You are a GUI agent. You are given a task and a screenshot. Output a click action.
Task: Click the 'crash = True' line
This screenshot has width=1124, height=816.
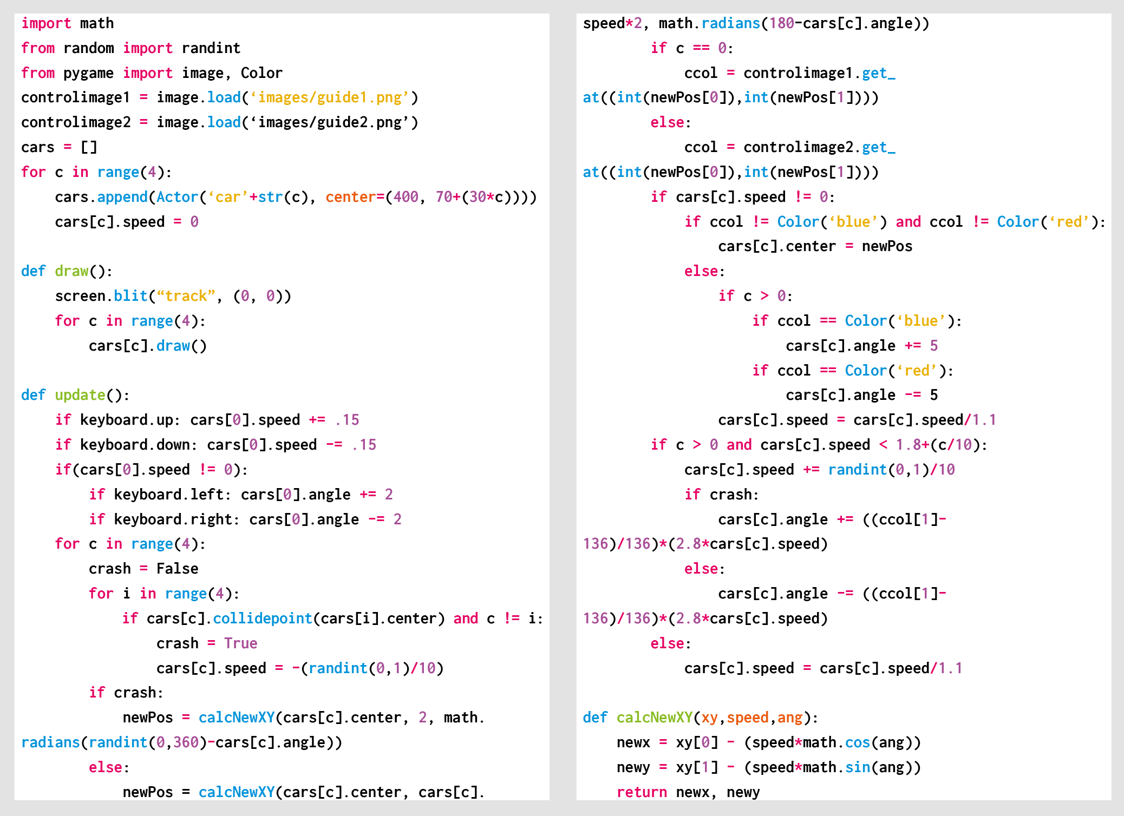[x=206, y=643]
